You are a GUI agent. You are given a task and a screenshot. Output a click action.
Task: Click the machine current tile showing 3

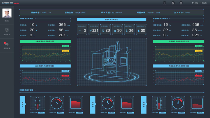click(82, 29)
